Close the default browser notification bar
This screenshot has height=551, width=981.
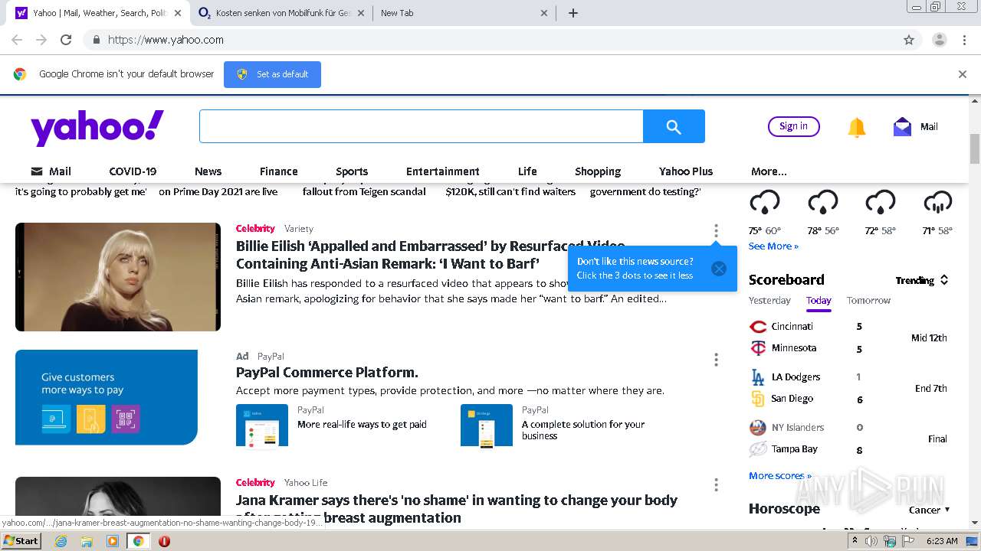pos(963,74)
